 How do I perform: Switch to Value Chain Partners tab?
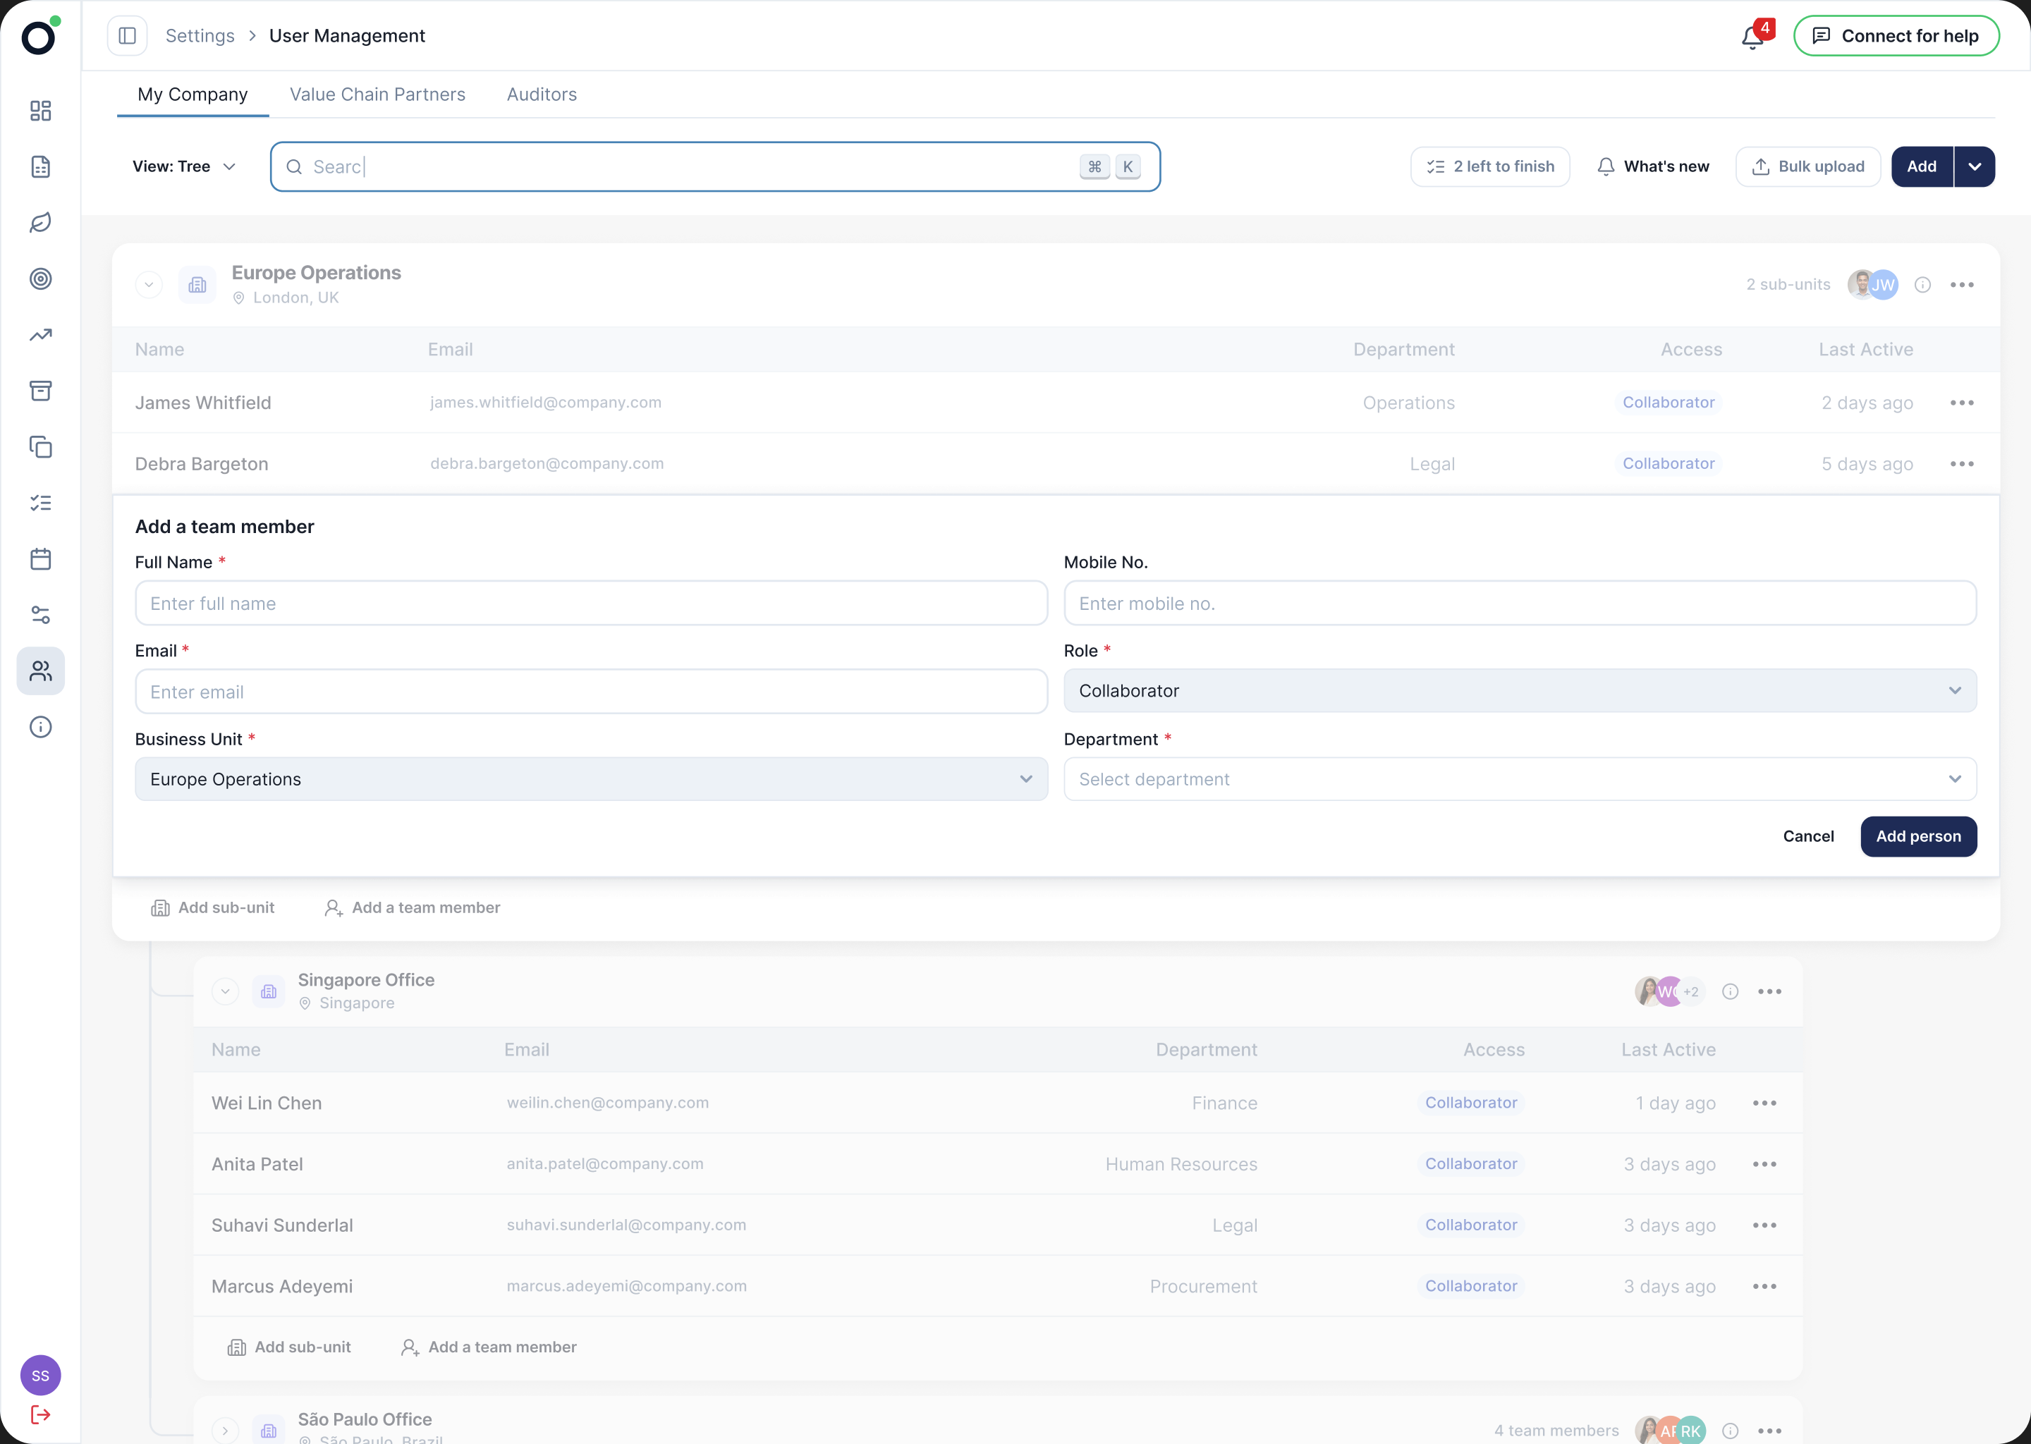377,94
